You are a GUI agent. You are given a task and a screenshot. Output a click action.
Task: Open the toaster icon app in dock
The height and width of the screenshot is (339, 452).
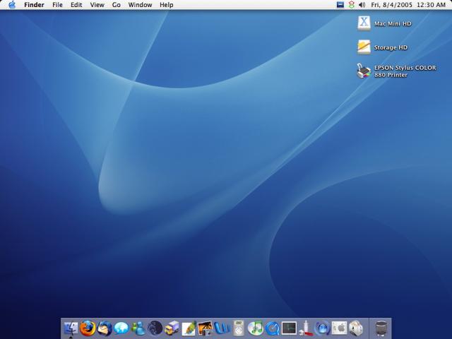click(x=356, y=328)
